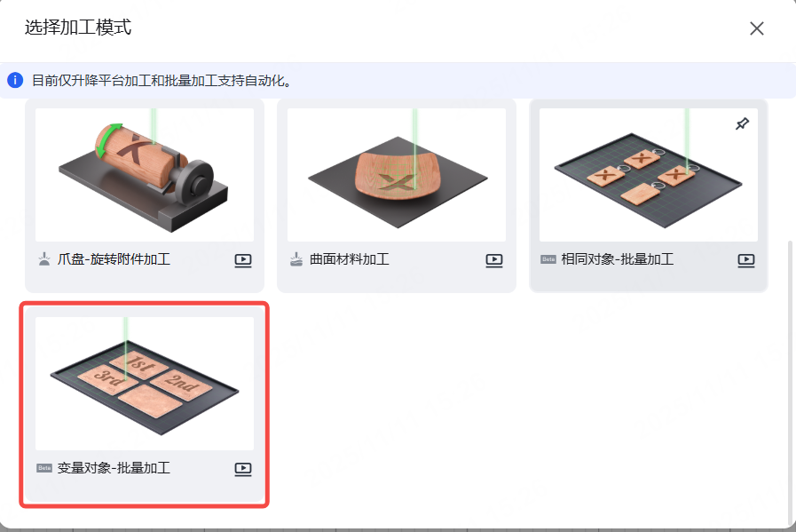Select the rotary chuck cylinder thumbnail

[145, 175]
